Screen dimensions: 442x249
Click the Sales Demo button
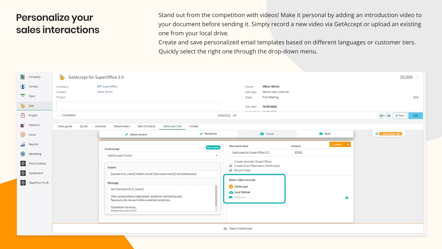(x=391, y=134)
